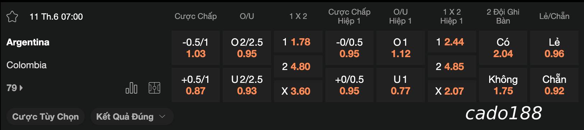Screen dimensions: 584x130
Task: Open match statistics bar chart icon
Action: tap(131, 88)
